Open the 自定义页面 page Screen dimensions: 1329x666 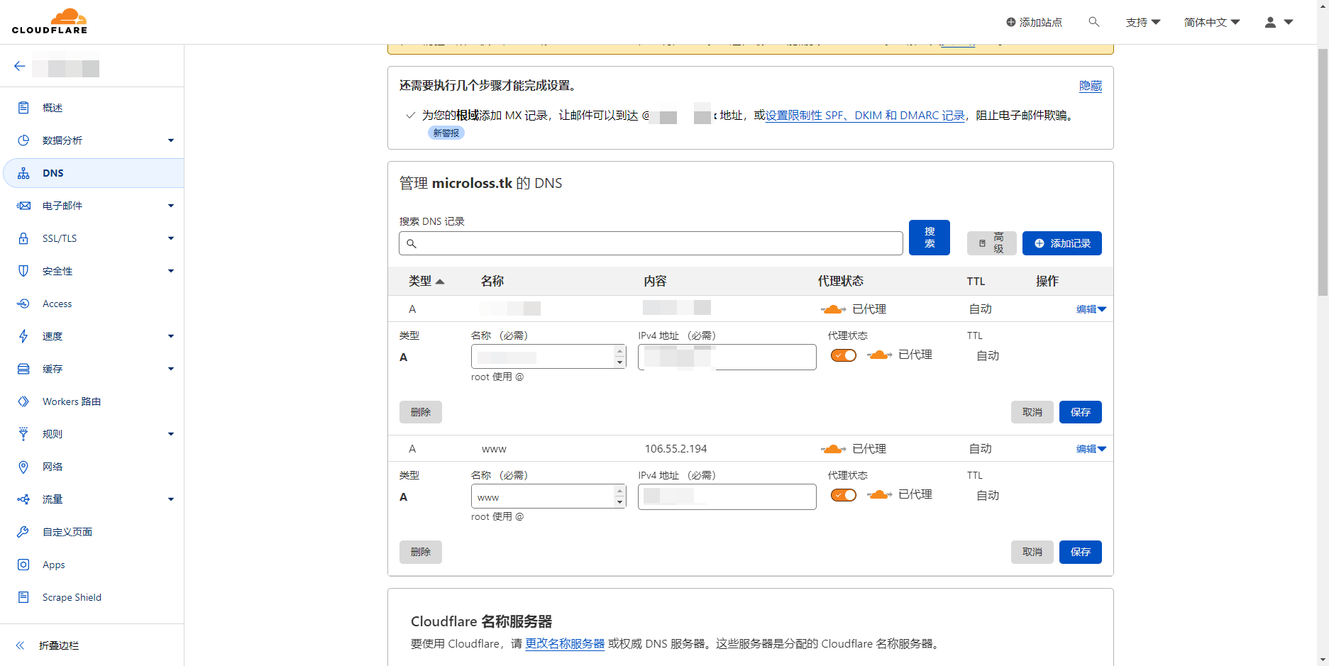point(67,532)
